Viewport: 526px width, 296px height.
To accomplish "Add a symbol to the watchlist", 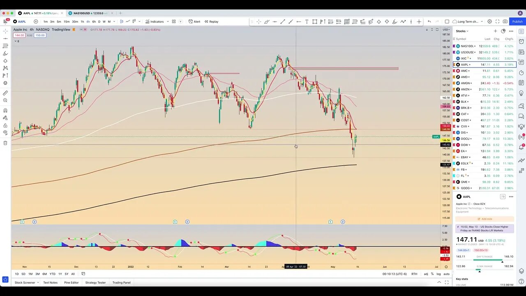I will pos(495,31).
